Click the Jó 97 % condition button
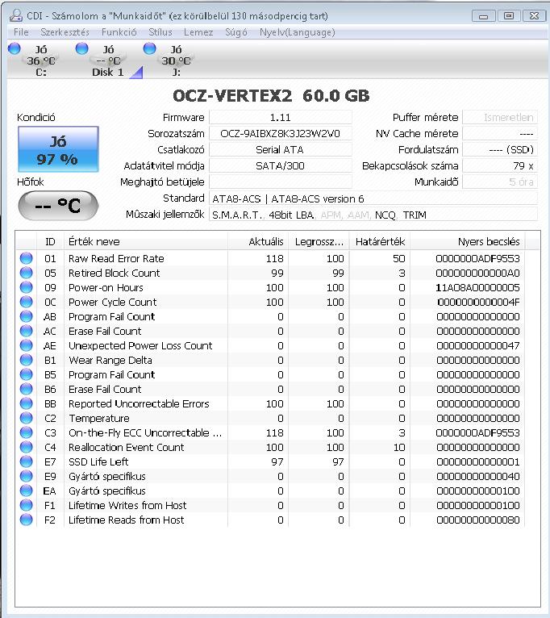Viewport: 550px width, 618px height. point(58,149)
